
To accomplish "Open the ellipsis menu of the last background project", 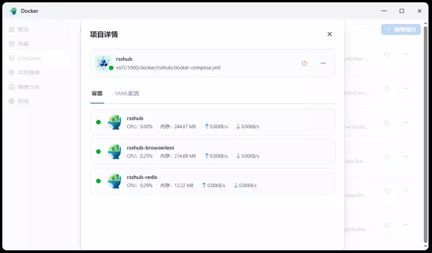I will coord(406,225).
